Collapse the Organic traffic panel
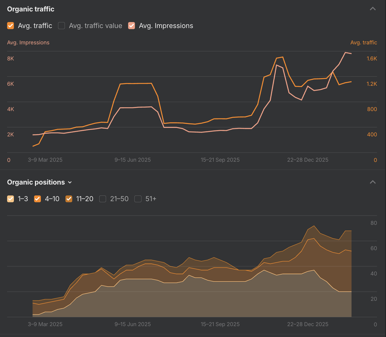This screenshot has height=337, width=386. click(x=373, y=8)
